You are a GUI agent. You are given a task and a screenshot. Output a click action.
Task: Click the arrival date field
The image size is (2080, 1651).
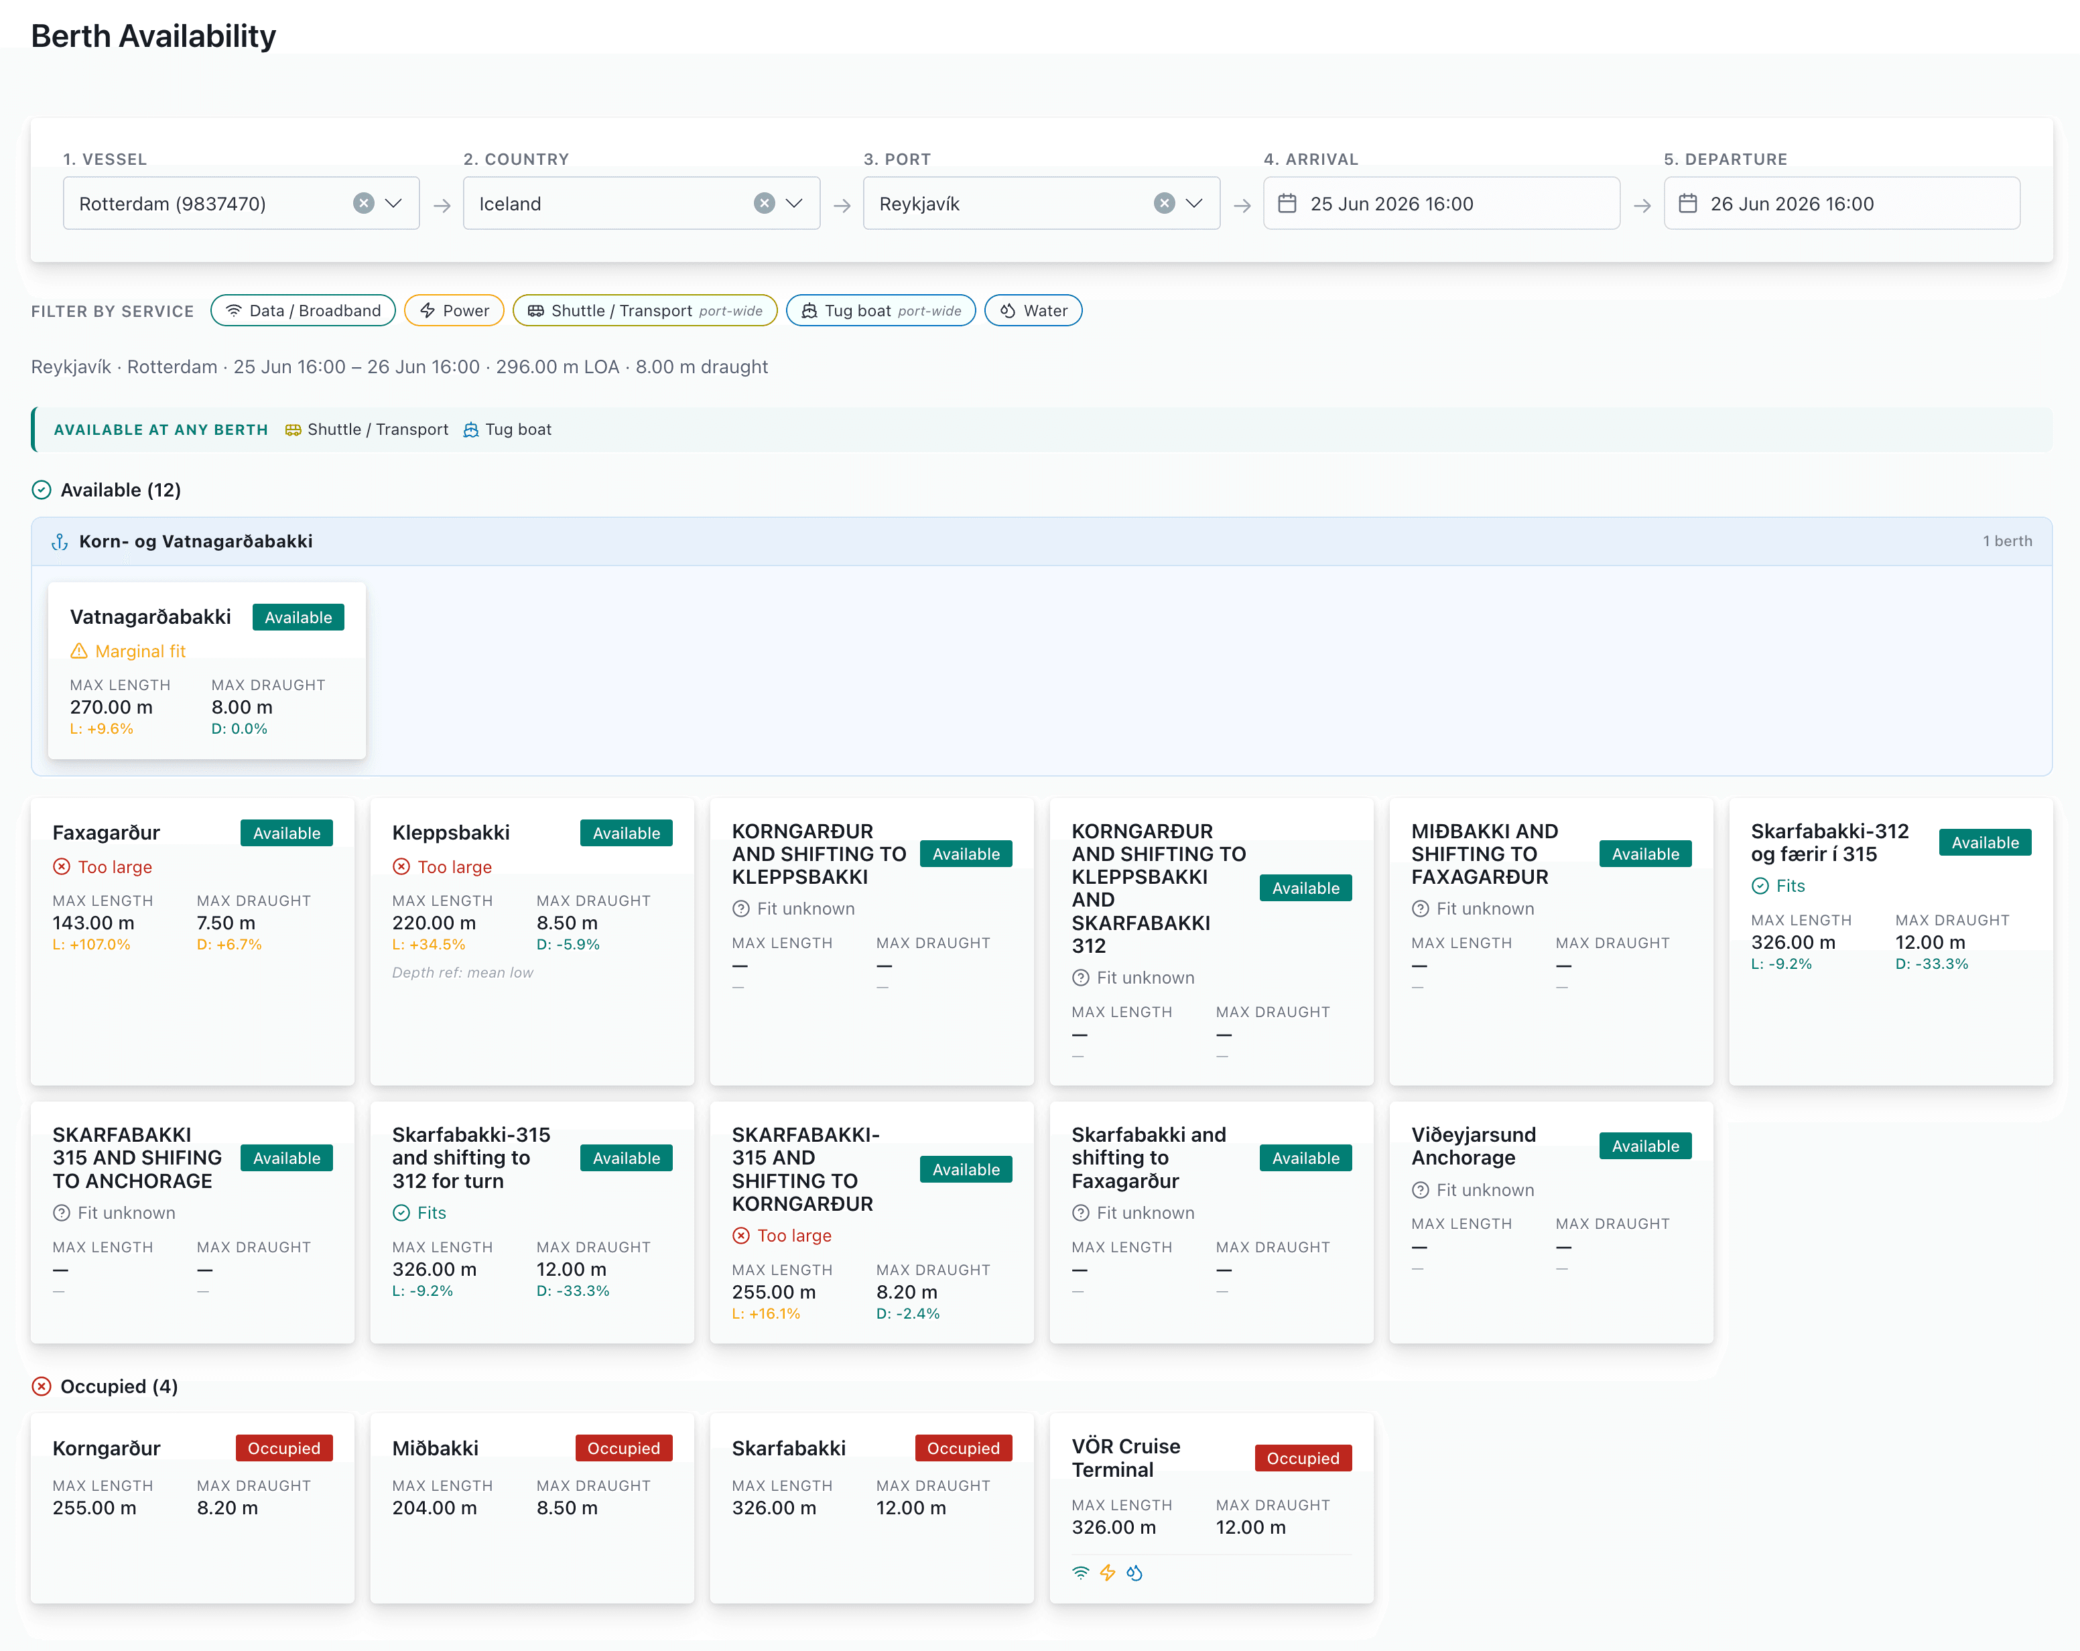pyautogui.click(x=1441, y=204)
